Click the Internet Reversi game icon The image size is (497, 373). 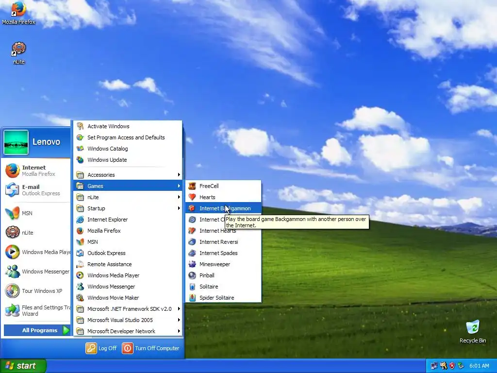pyautogui.click(x=192, y=242)
